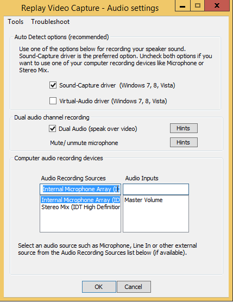
Task: Open the Tools menu
Action: point(15,22)
